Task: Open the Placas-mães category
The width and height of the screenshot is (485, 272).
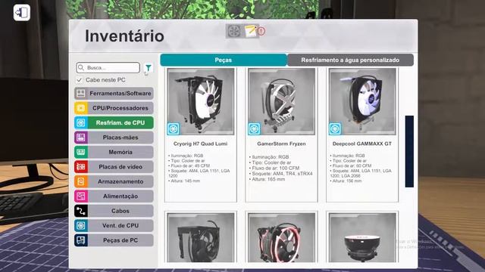Action: (114, 138)
